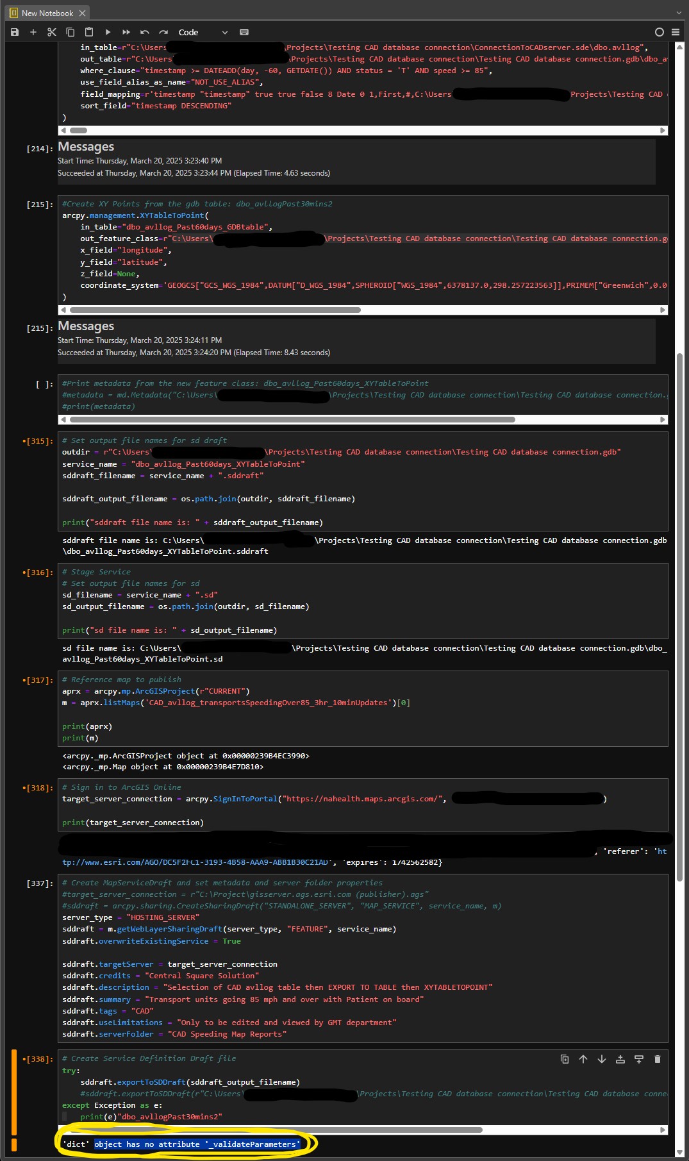
Task: Click left arrow of the XYTableToPoint cell scrollbar
Action: [x=63, y=310]
